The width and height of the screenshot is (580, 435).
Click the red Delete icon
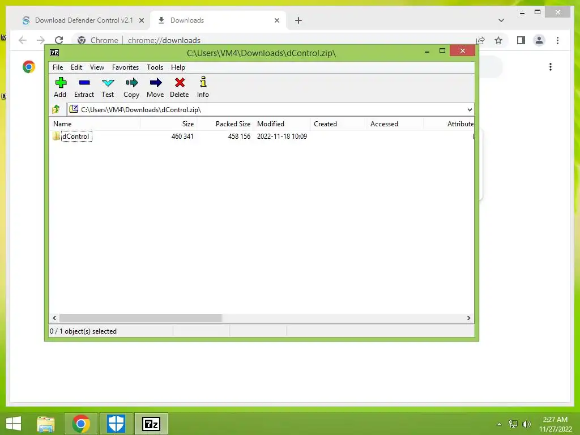coord(180,87)
